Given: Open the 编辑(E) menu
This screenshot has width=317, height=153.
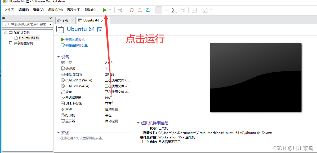Looking at the screenshot, I should pyautogui.click(x=24, y=10).
